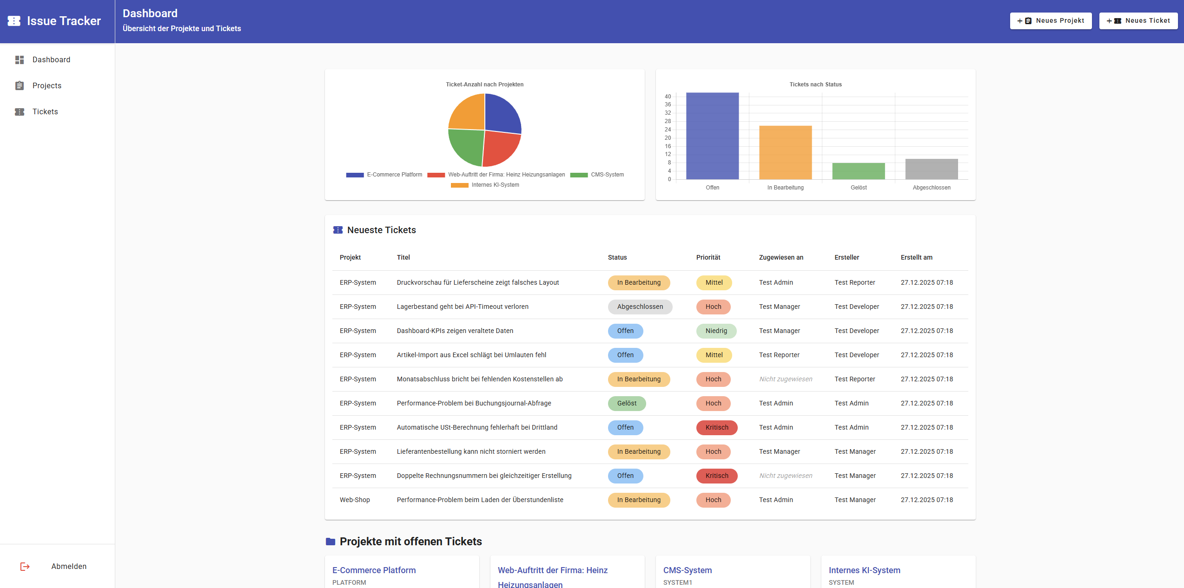
Task: Click the Status column header
Action: (617, 258)
